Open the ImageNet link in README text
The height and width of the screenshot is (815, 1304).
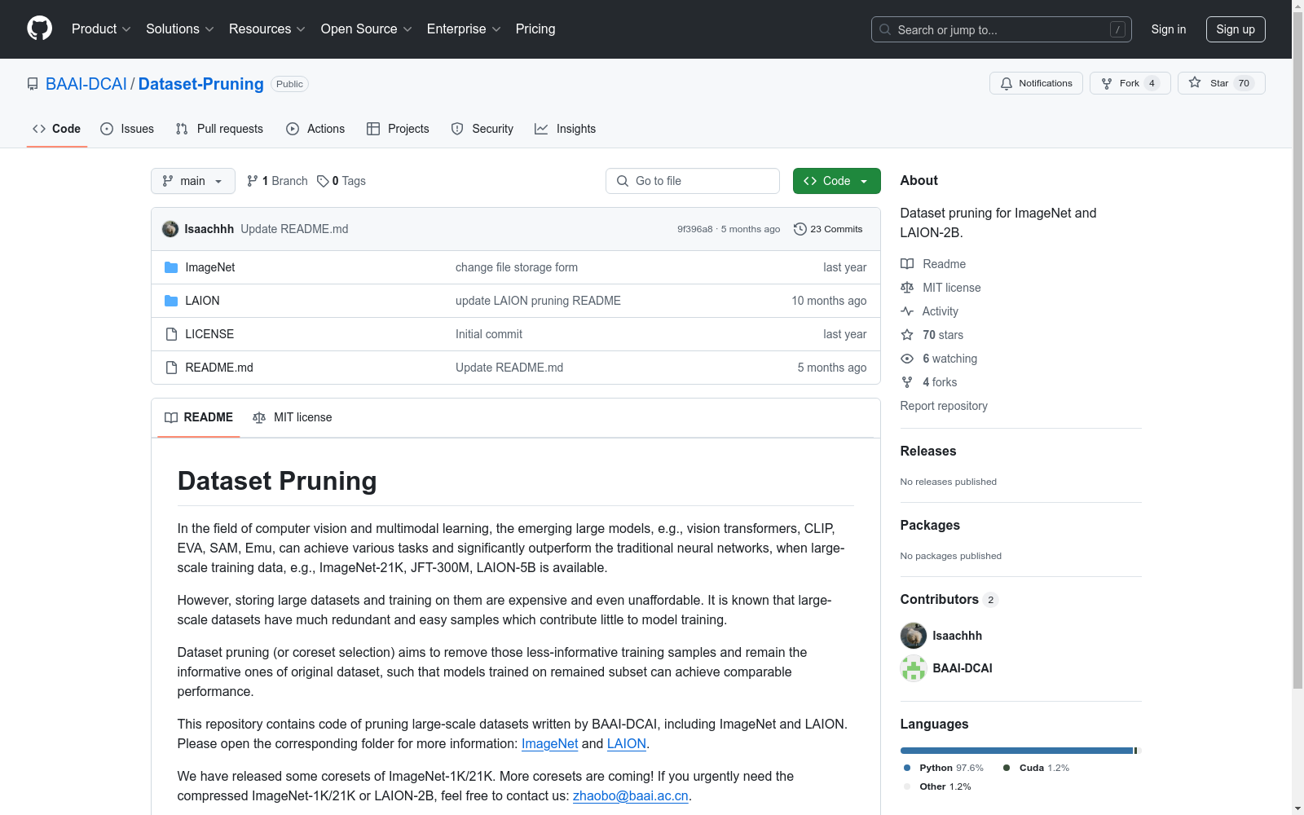(549, 743)
